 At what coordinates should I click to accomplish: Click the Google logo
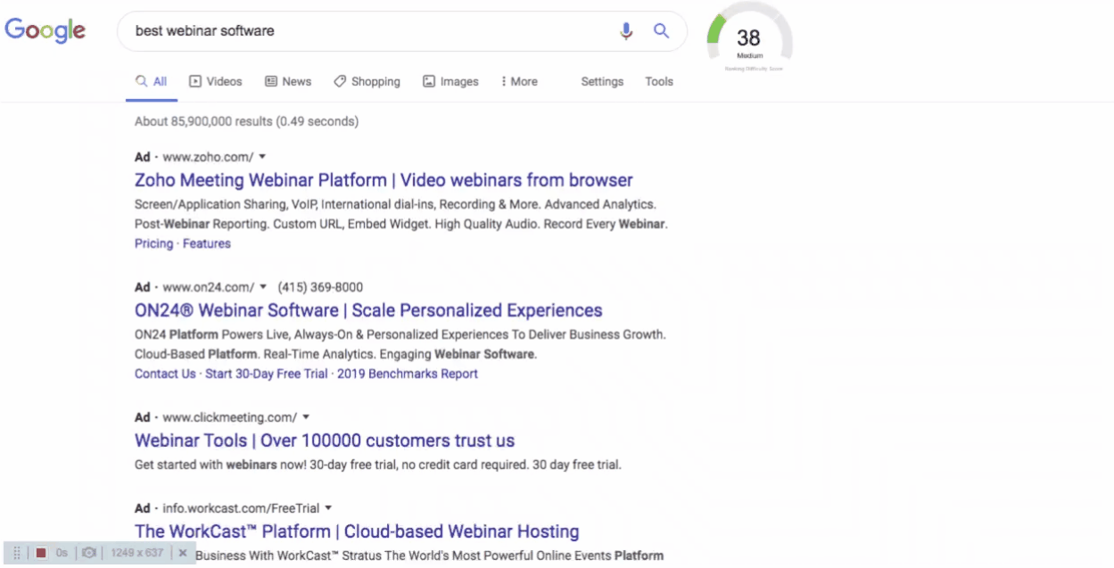[45, 30]
